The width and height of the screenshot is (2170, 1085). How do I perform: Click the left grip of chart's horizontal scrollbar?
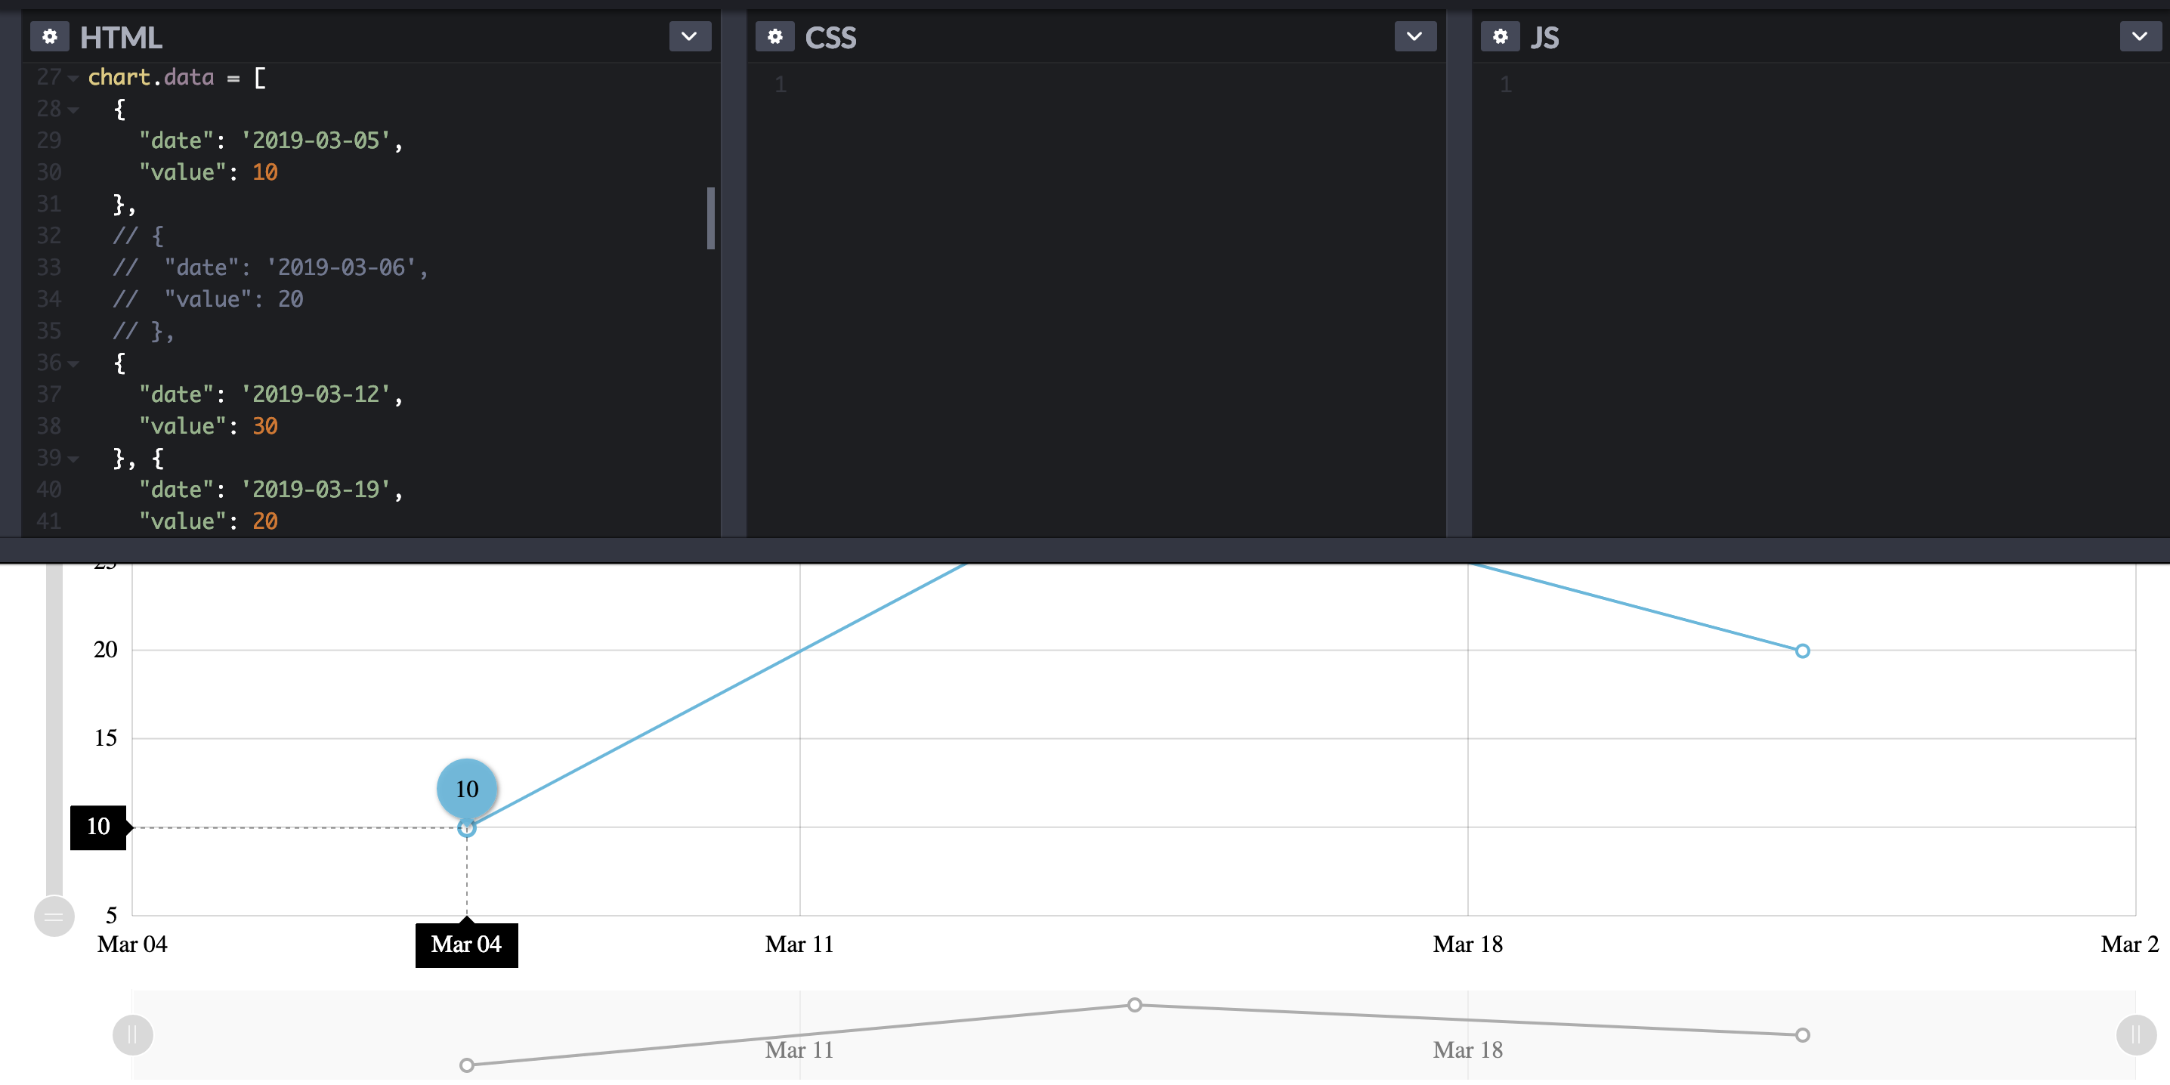pyautogui.click(x=133, y=1035)
